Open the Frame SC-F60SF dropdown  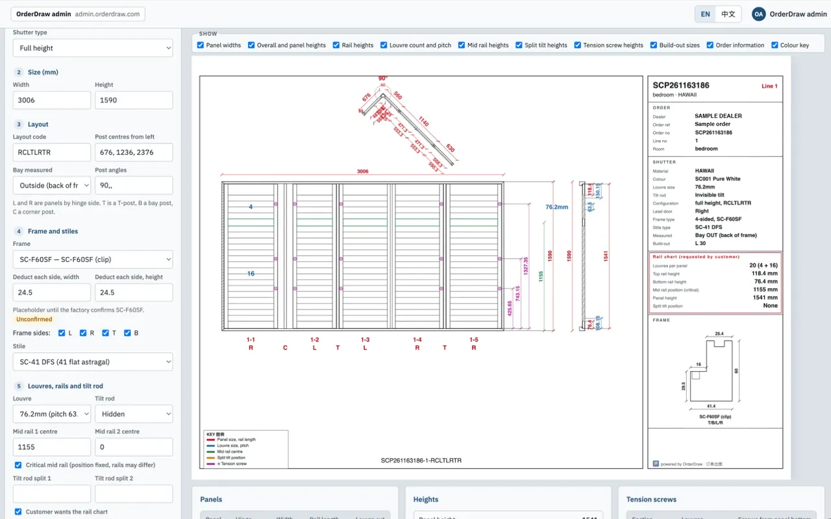click(93, 259)
